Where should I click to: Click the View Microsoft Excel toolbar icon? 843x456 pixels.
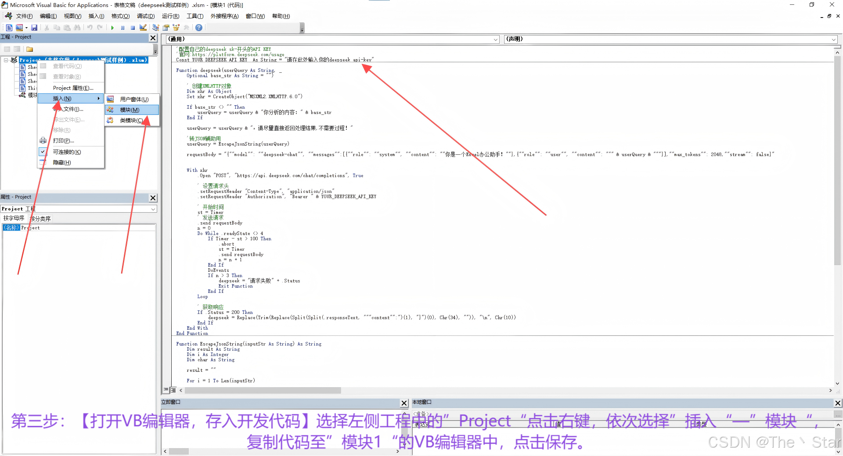click(9, 28)
